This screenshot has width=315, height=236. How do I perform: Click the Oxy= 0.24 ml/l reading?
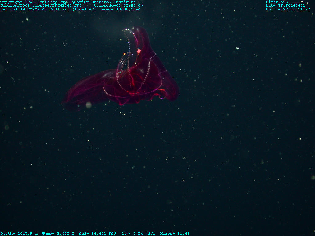tap(138, 234)
